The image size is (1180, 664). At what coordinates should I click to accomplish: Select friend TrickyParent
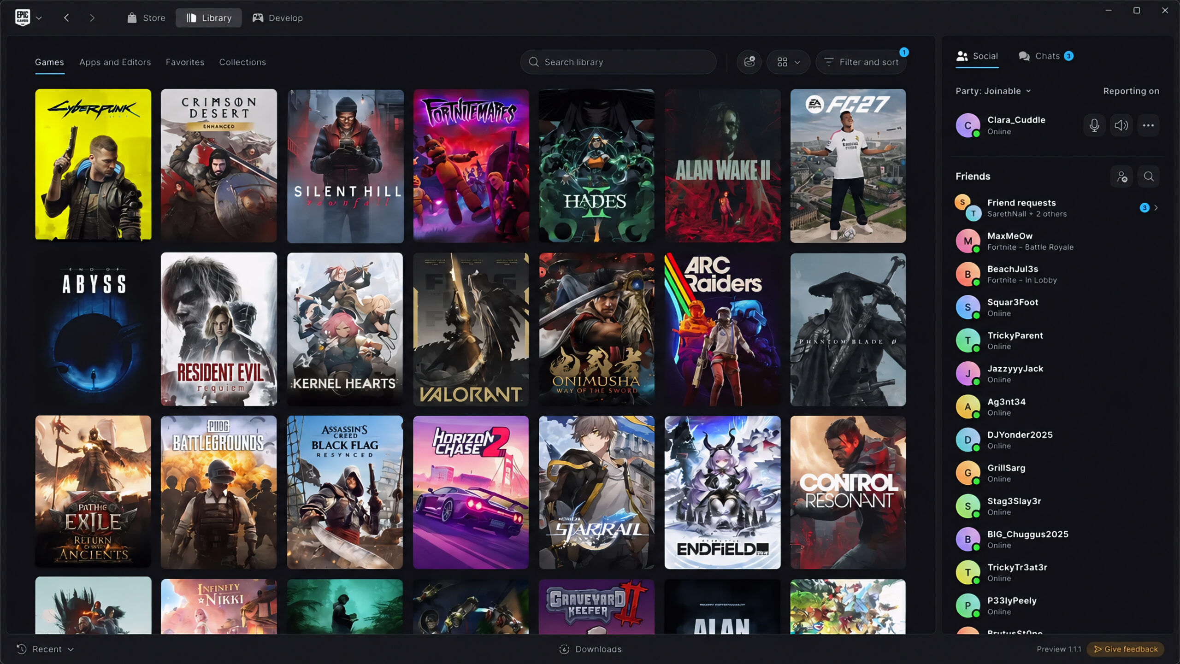click(x=1056, y=341)
